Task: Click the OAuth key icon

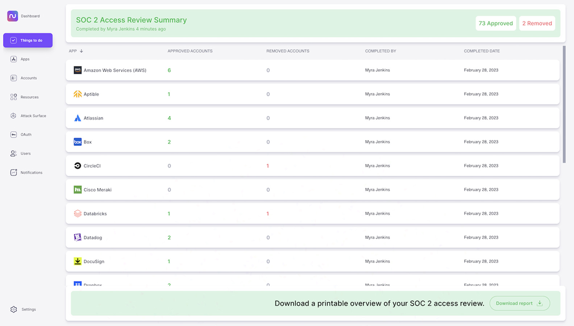Action: (13, 134)
